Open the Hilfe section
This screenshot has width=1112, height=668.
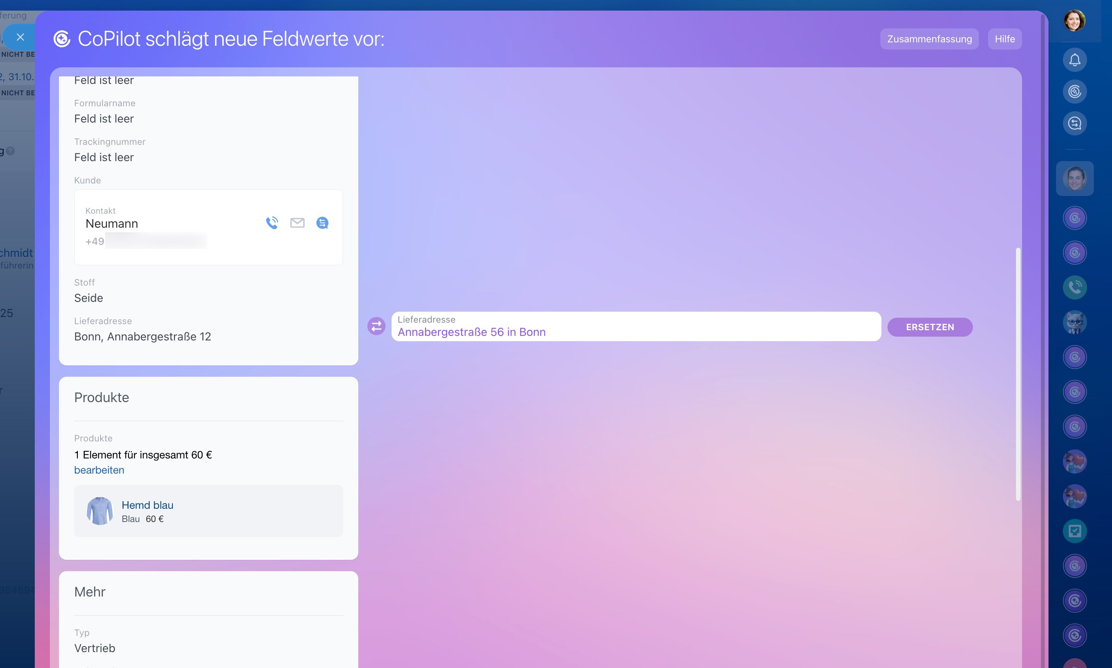(x=1005, y=39)
